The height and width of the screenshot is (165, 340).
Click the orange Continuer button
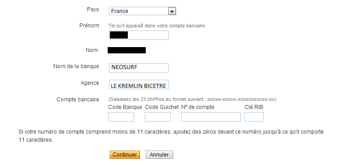[125, 155]
